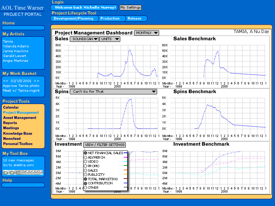This screenshot has width=275, height=206.
Task: Toggle the VIDEO filter option
Action: 86,162
